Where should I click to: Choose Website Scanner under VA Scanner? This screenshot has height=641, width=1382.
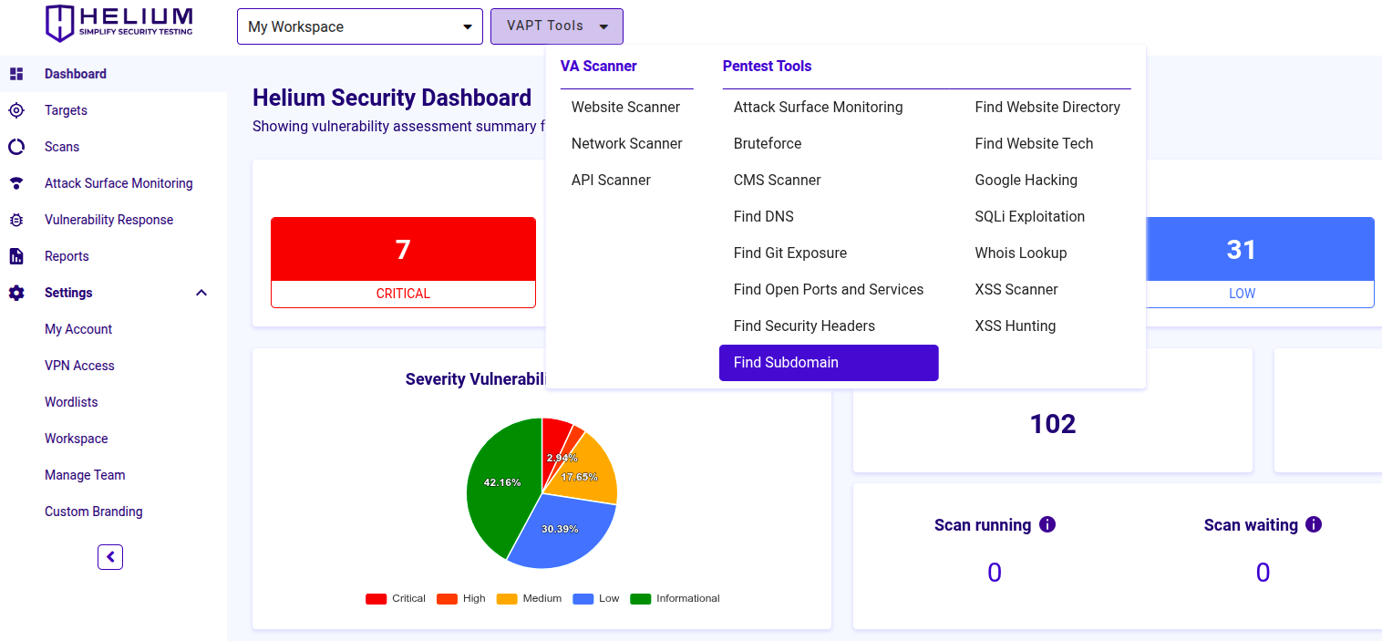coord(625,107)
